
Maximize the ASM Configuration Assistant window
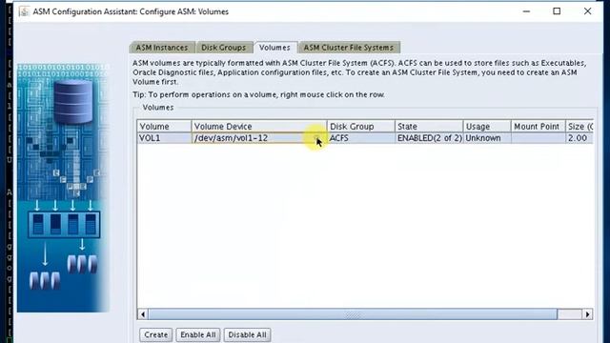click(557, 11)
